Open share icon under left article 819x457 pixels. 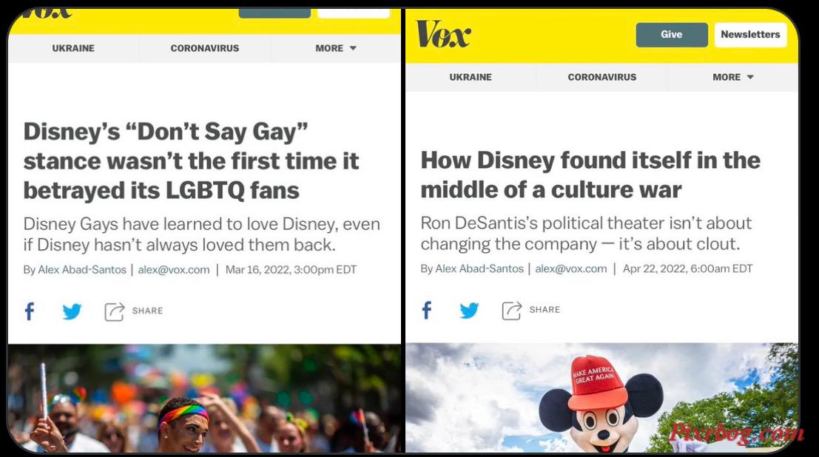coord(115,312)
